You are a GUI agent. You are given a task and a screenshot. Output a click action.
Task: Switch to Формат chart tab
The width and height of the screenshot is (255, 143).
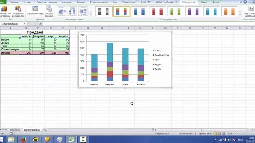[x=216, y=2]
